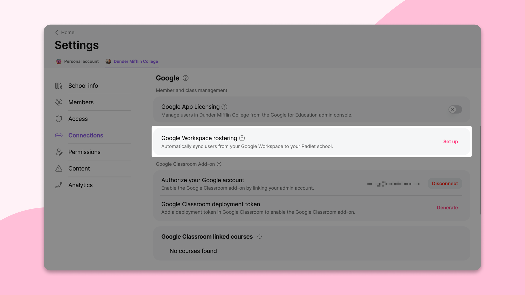The height and width of the screenshot is (295, 525).
Task: Disconnect the authorized Google account
Action: [445, 184]
